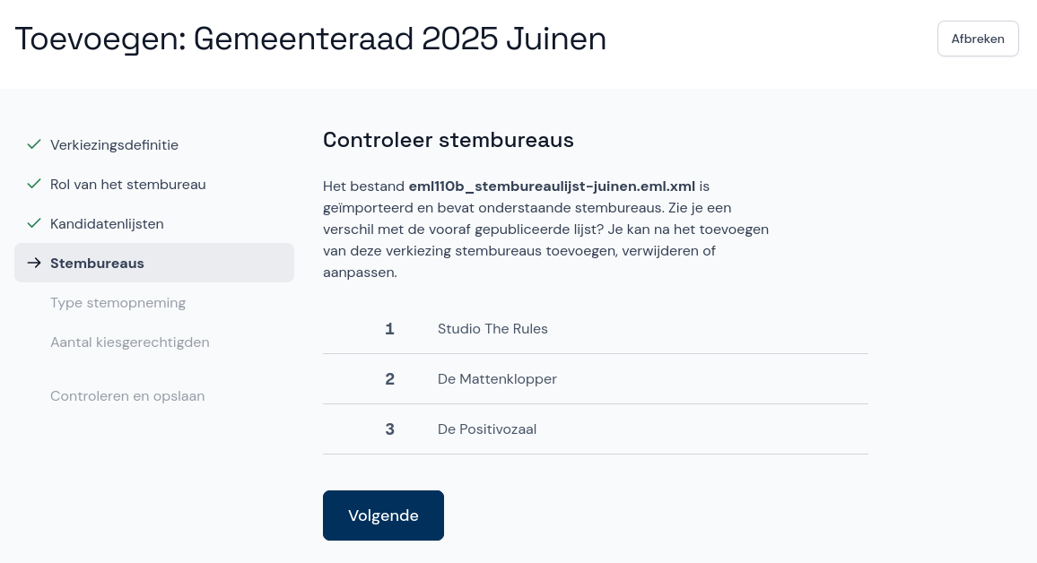The image size is (1037, 563).
Task: Open the Aantal kiesgerechtigden step
Action: (129, 342)
